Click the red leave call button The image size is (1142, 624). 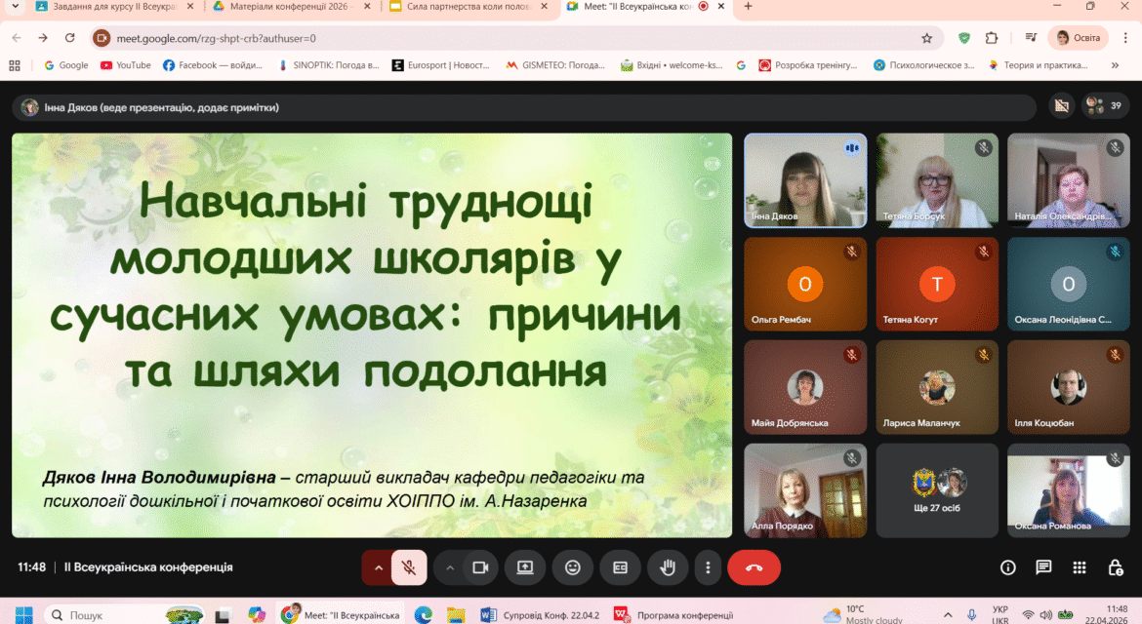(x=754, y=568)
